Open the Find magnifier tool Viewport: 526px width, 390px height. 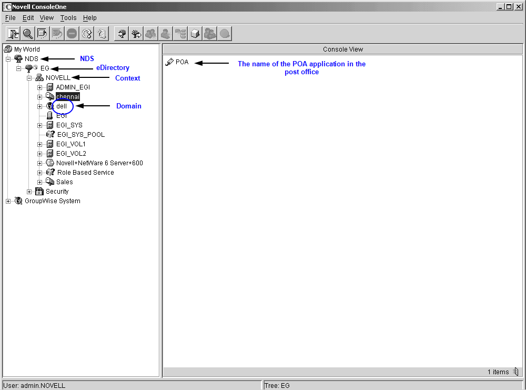click(x=28, y=34)
